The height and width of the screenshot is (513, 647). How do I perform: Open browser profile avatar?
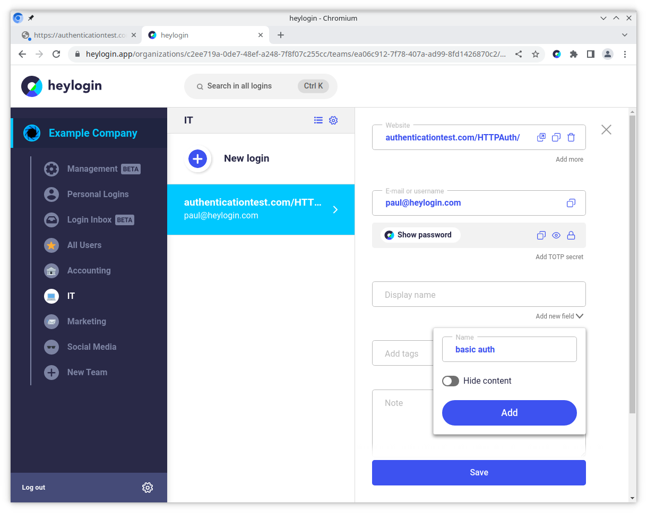[x=608, y=54]
